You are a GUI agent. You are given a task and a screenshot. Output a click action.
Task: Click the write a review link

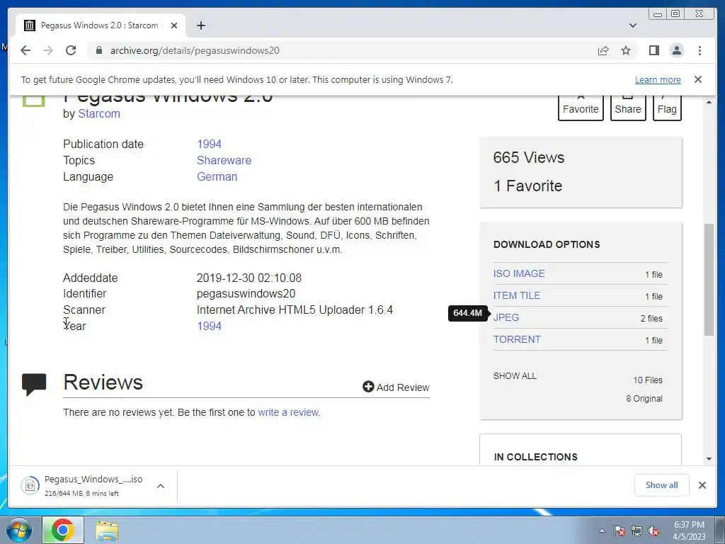point(289,412)
